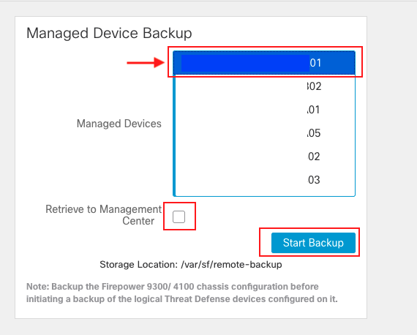Enable Retrieve to Management Center checkbox
The width and height of the screenshot is (417, 335).
click(x=179, y=217)
